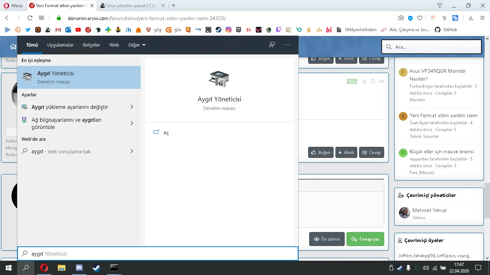Open Küçük eller için mouse önerisi thread
The width and height of the screenshot is (490, 275).
tap(442, 151)
